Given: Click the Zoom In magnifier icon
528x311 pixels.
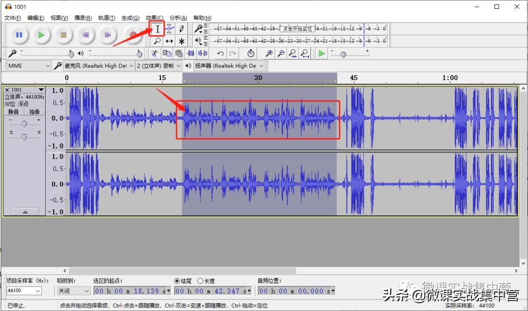Looking at the screenshot, I should [x=269, y=53].
